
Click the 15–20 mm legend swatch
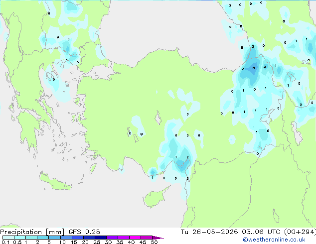(77, 238)
